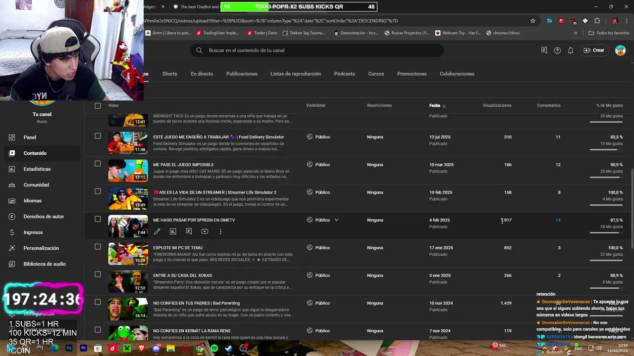634x356 pixels.
Task: Click the search magnifier icon in the Studio search bar
Action: point(199,50)
